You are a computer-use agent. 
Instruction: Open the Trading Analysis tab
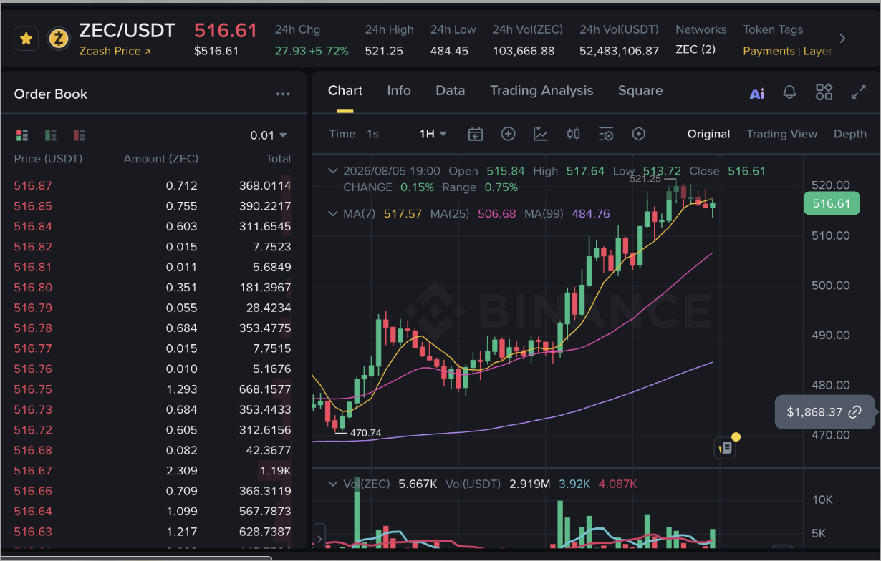(x=541, y=91)
